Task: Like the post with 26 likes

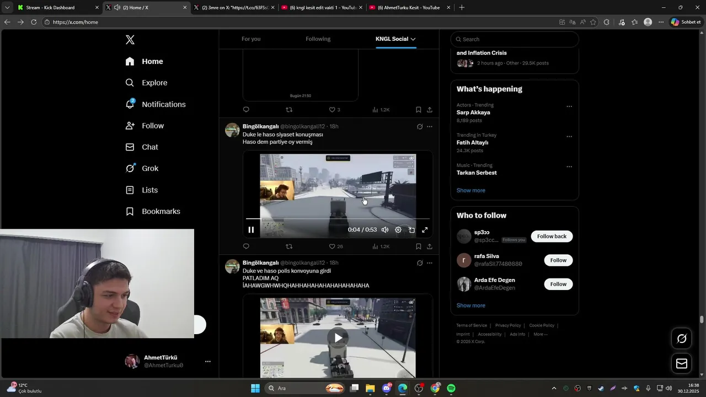Action: (x=336, y=246)
